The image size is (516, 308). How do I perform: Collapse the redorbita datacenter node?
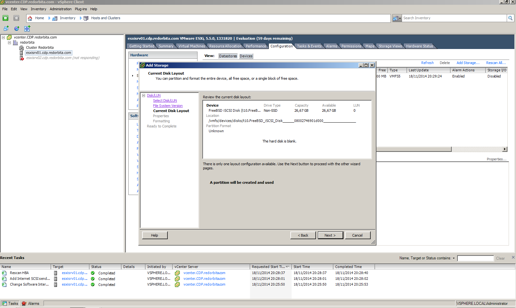9,43
